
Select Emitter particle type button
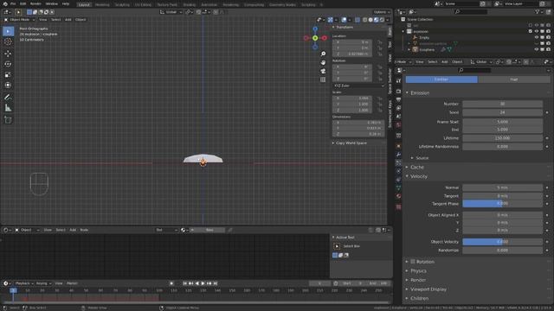point(441,79)
